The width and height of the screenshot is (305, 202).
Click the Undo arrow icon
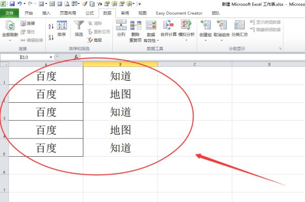coord(19,4)
